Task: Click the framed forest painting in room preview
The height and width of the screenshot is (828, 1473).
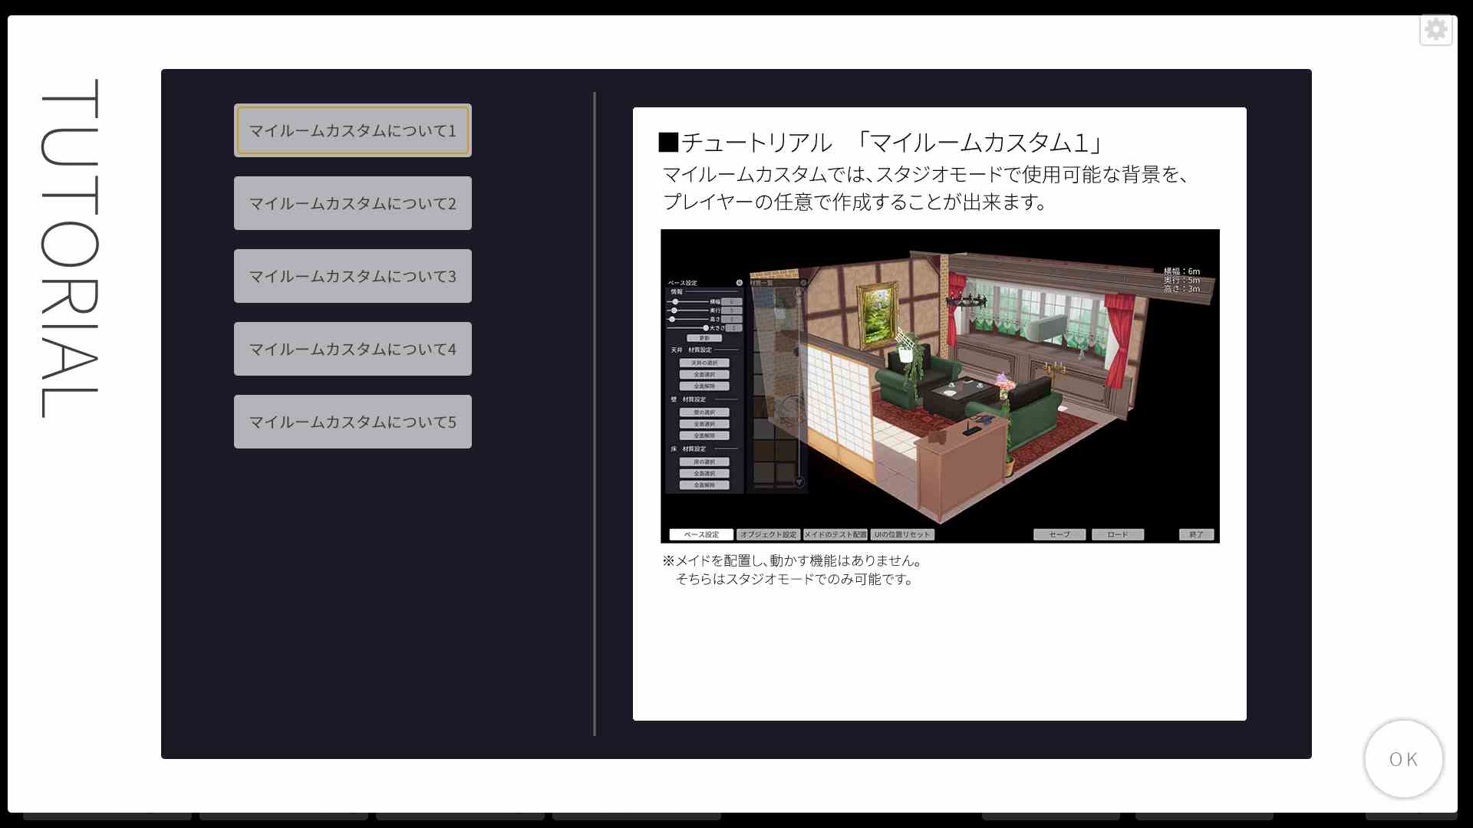Action: (877, 316)
